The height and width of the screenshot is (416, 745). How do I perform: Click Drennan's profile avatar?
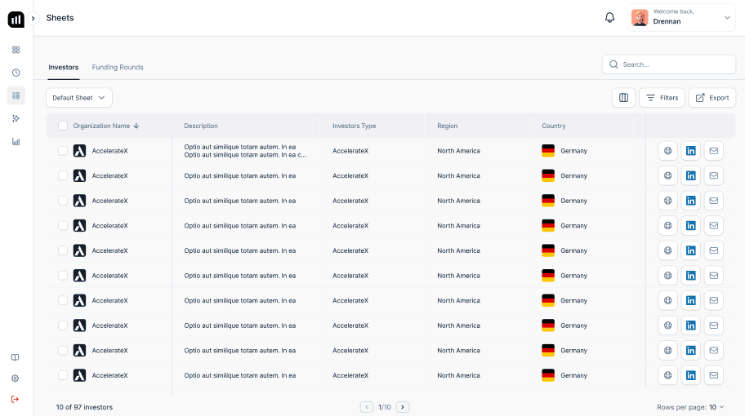tap(640, 18)
